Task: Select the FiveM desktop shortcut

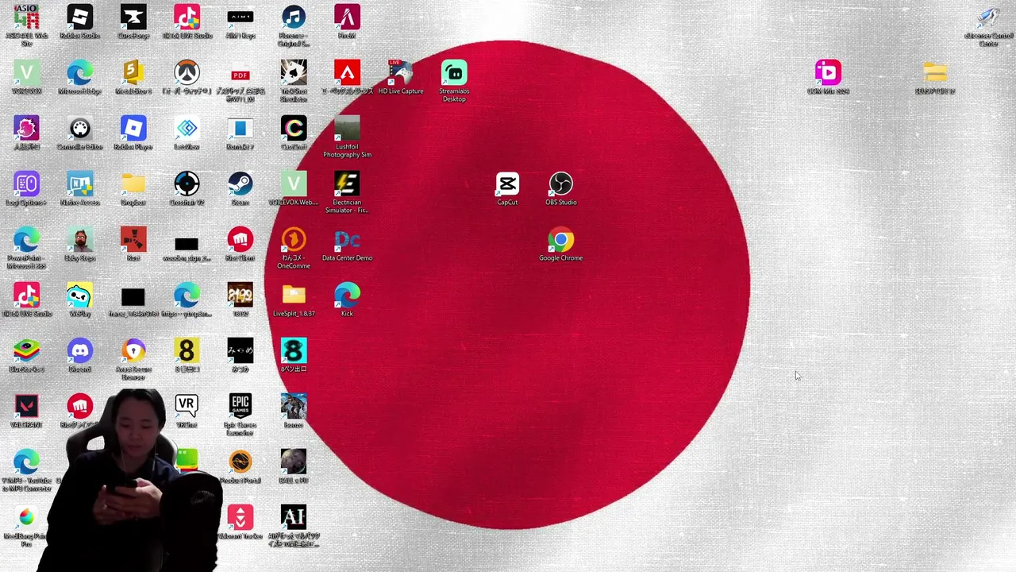Action: click(347, 17)
